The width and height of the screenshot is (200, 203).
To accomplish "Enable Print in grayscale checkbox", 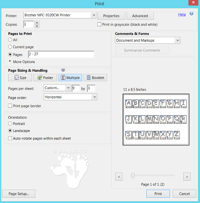I will (x=99, y=24).
